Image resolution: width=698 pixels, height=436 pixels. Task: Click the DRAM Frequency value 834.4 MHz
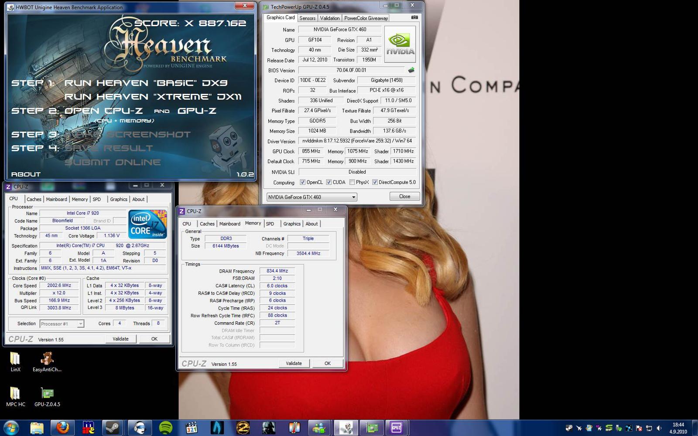coord(277,271)
